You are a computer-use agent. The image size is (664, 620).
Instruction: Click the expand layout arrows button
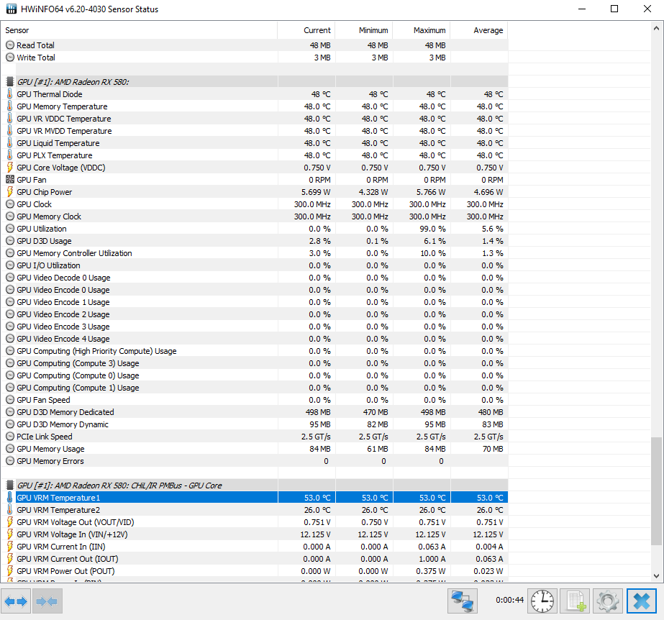tap(16, 601)
